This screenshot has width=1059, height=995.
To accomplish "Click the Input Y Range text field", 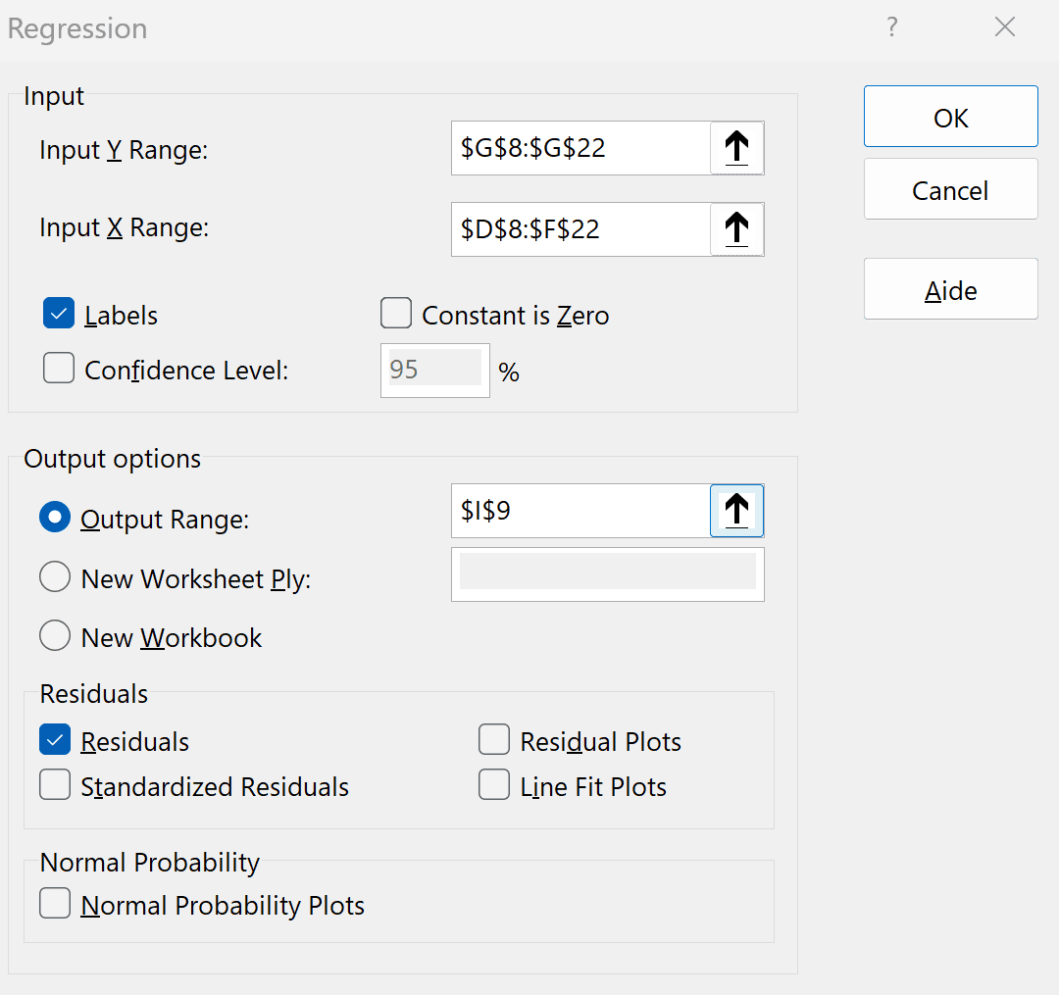I will [x=580, y=148].
